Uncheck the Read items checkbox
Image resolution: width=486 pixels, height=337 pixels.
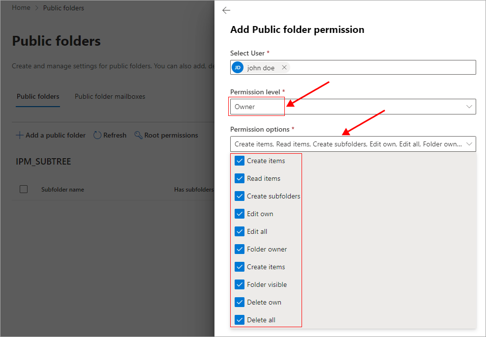coord(240,178)
